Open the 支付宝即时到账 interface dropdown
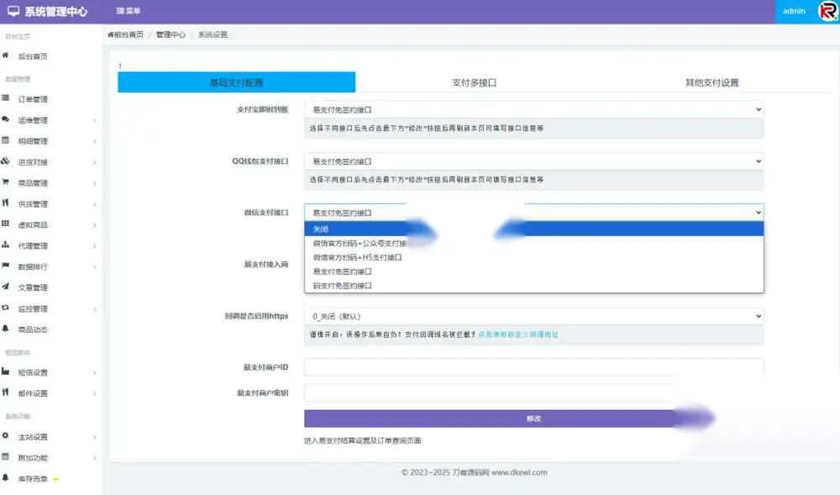The height and width of the screenshot is (495, 840). coord(533,109)
